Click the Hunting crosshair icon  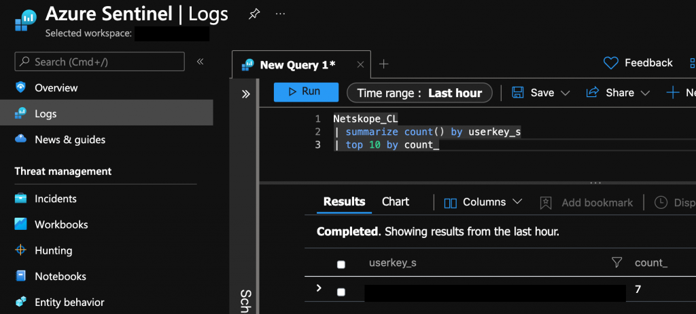(21, 250)
